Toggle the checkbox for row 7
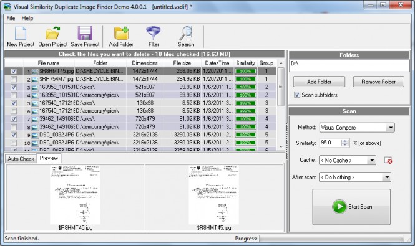Image resolution: width=415 pixels, height=246 pixels. click(x=14, y=119)
